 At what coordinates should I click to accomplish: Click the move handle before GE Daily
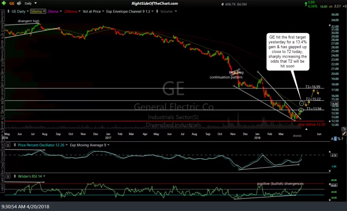tap(8, 11)
